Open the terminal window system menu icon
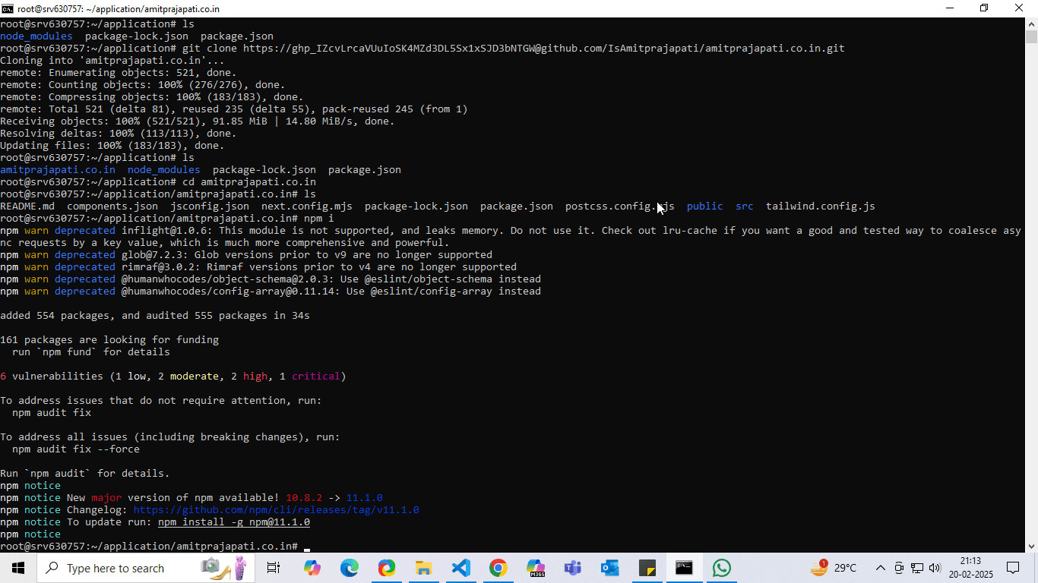 pyautogui.click(x=8, y=8)
